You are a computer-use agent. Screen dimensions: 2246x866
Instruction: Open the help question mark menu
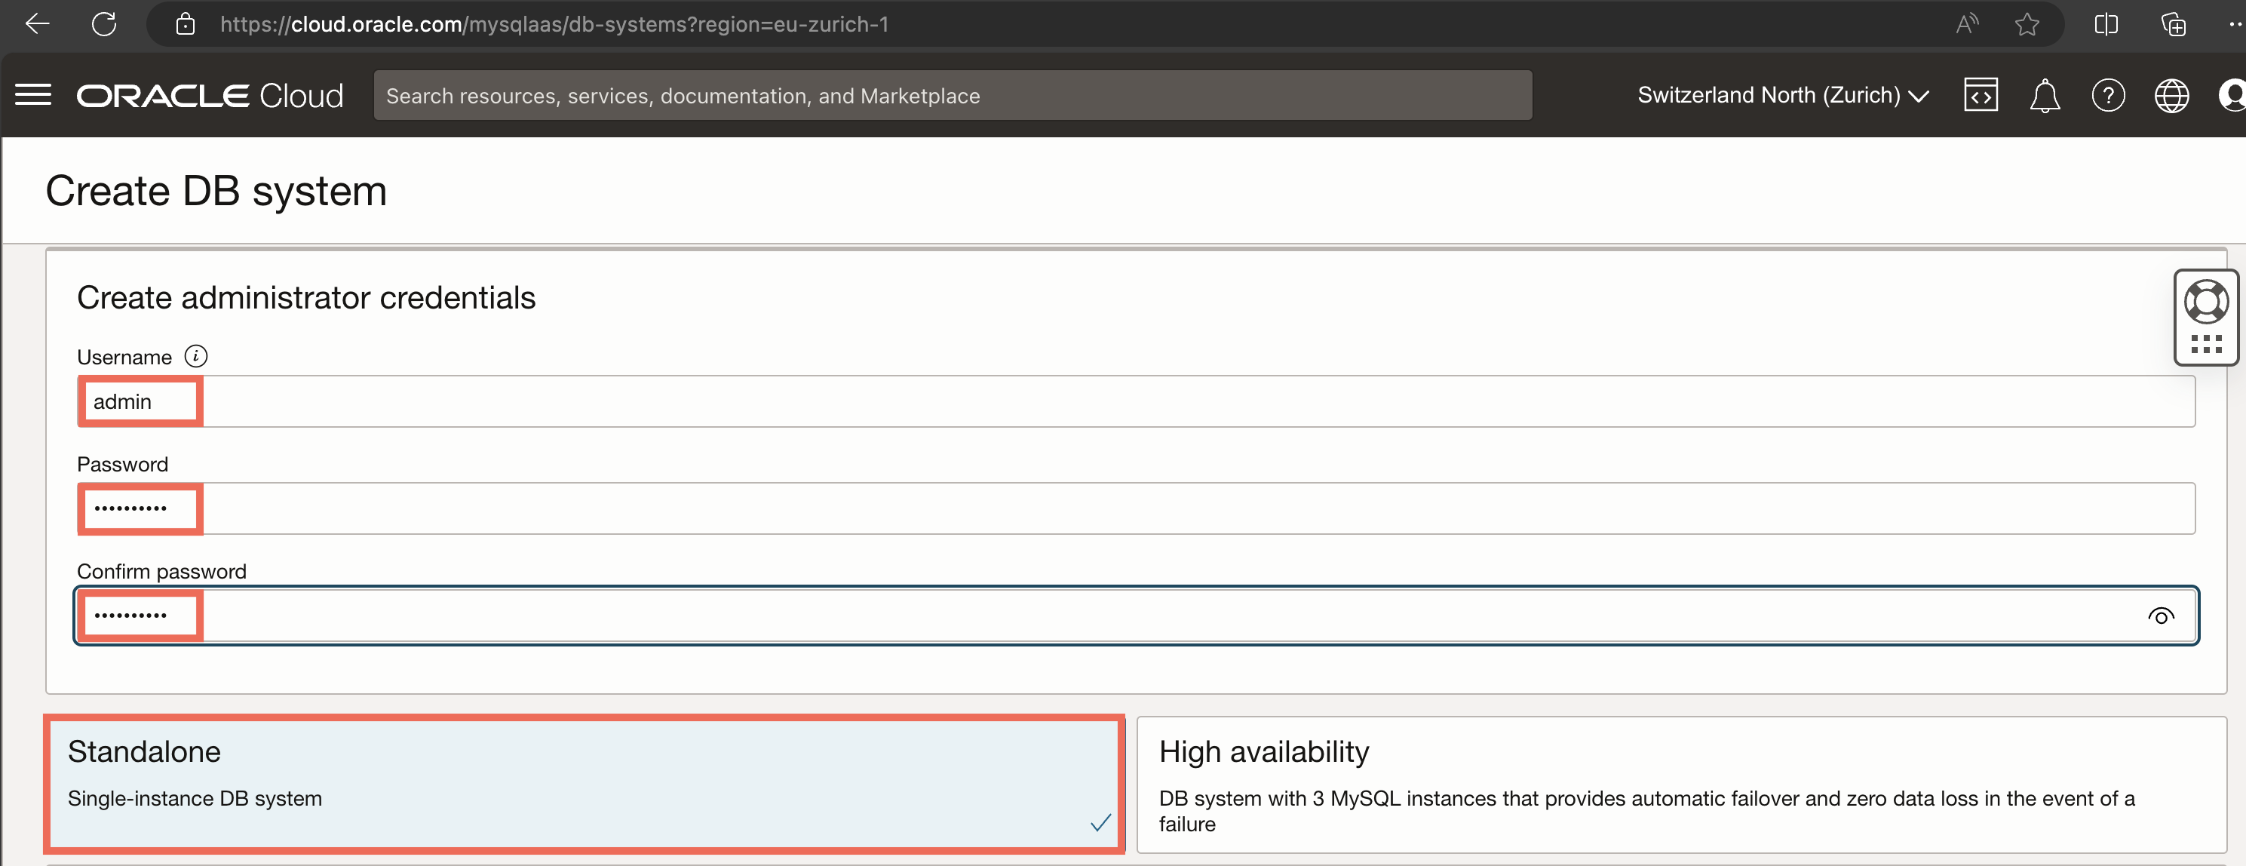[2108, 95]
